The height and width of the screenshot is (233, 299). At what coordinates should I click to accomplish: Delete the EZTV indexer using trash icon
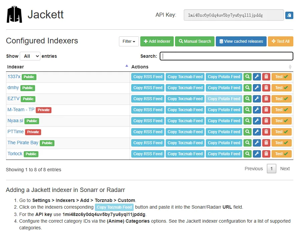tap(266, 99)
